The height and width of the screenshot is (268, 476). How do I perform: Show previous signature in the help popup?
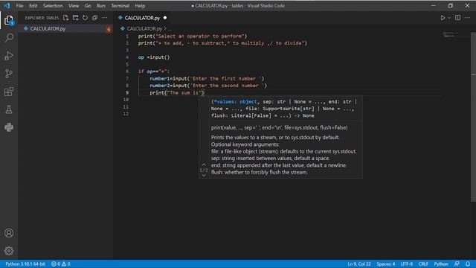(x=204, y=165)
